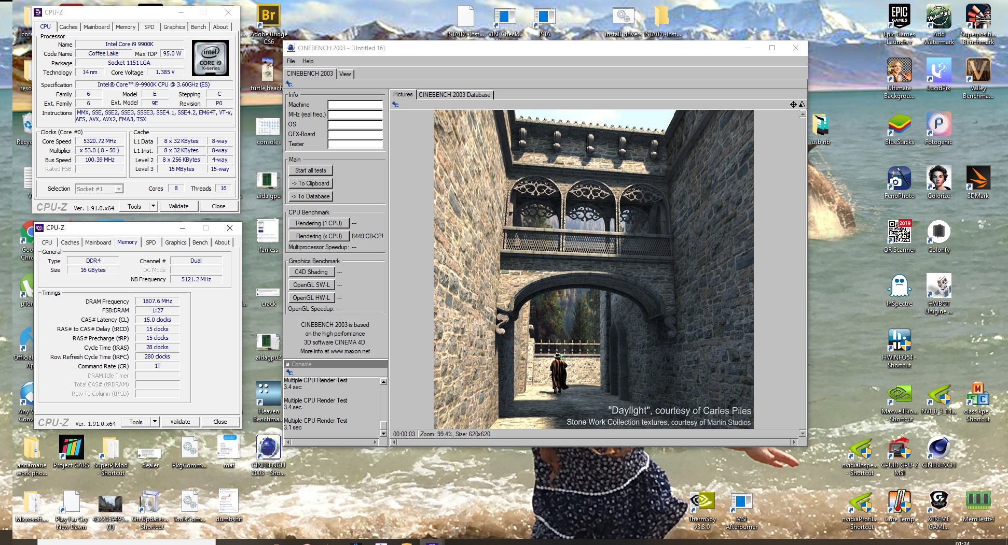Click Machine input field in Info
This screenshot has height=545, width=1008.
[x=355, y=105]
